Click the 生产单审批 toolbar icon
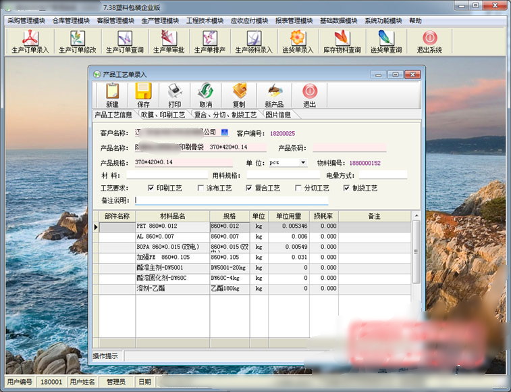511x392 pixels. click(x=169, y=41)
